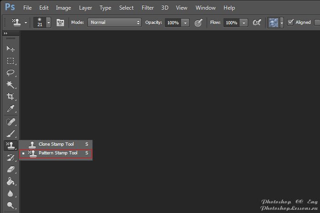Select the Eraser tool

pos(10,169)
